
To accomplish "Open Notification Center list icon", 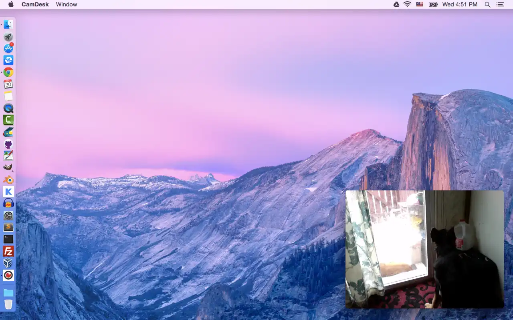I will pyautogui.click(x=500, y=4).
